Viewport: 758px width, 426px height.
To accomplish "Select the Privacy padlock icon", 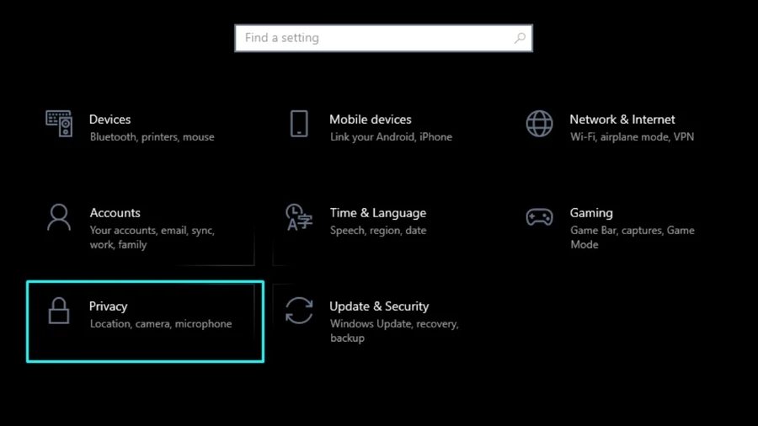I will (x=59, y=311).
